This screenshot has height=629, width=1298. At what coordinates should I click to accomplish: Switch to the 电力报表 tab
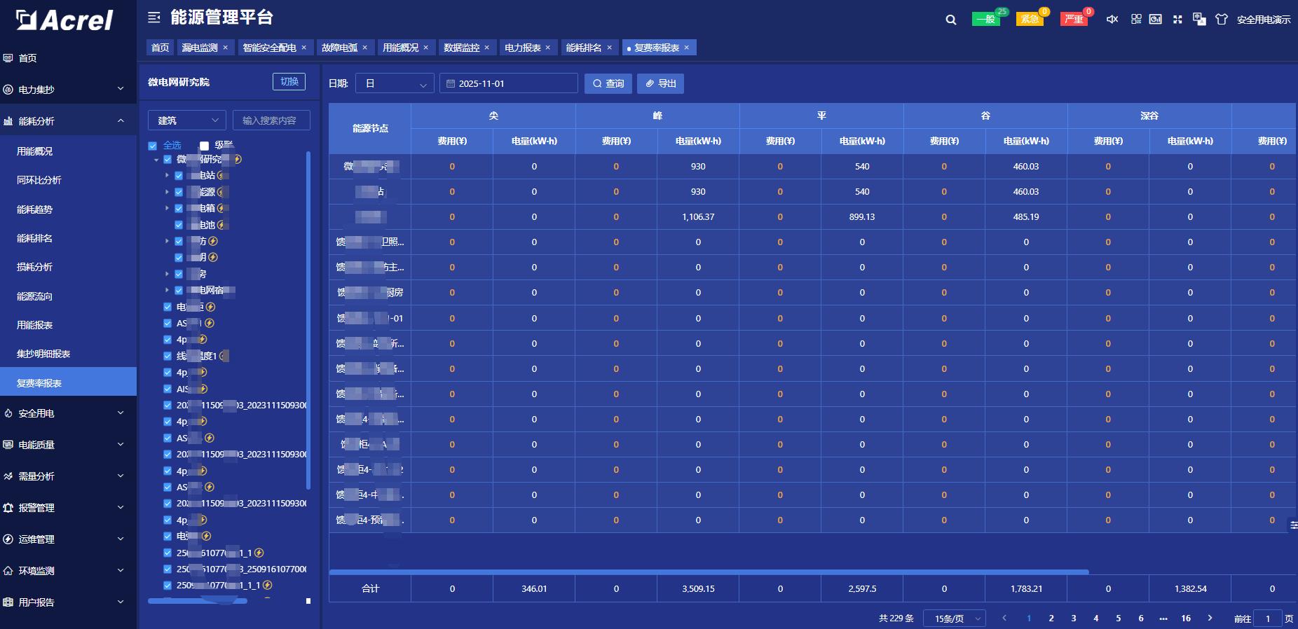(x=523, y=48)
